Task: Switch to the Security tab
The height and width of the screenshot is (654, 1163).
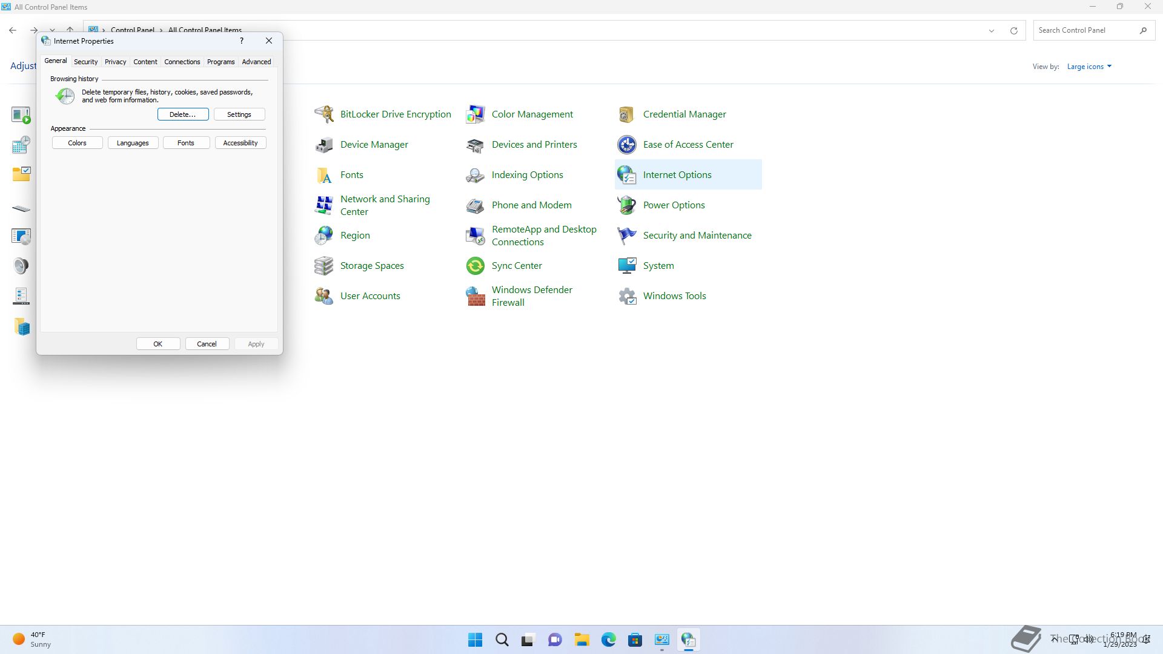Action: tap(85, 62)
